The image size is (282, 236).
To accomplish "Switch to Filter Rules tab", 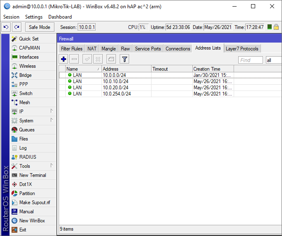I will pyautogui.click(x=71, y=49).
